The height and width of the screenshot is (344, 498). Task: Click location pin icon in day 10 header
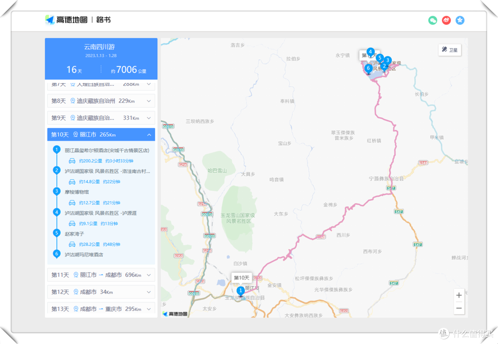76,134
